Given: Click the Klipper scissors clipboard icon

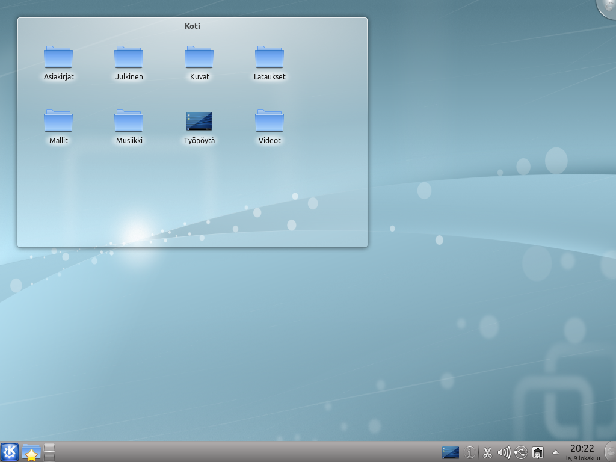Looking at the screenshot, I should (x=487, y=452).
